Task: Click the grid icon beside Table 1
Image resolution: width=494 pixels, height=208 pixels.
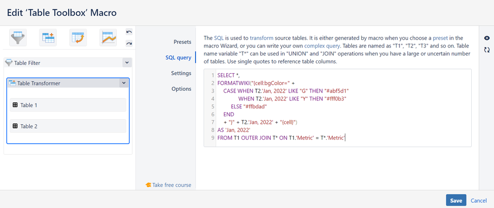Action: coord(15,105)
